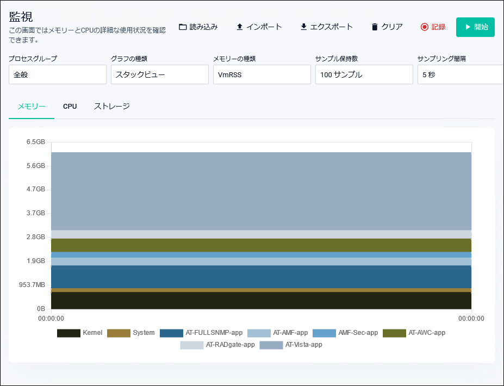Click the play icon in 開始 button
This screenshot has height=386, width=504.
coord(468,27)
